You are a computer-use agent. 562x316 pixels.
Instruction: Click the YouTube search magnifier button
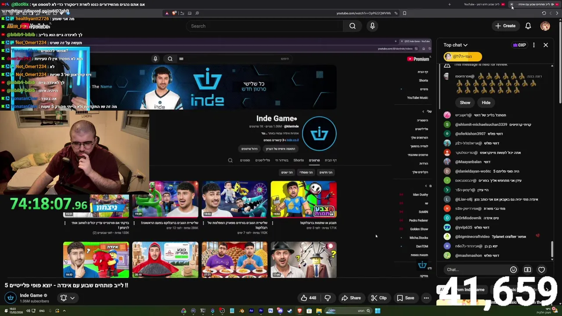[x=353, y=26]
